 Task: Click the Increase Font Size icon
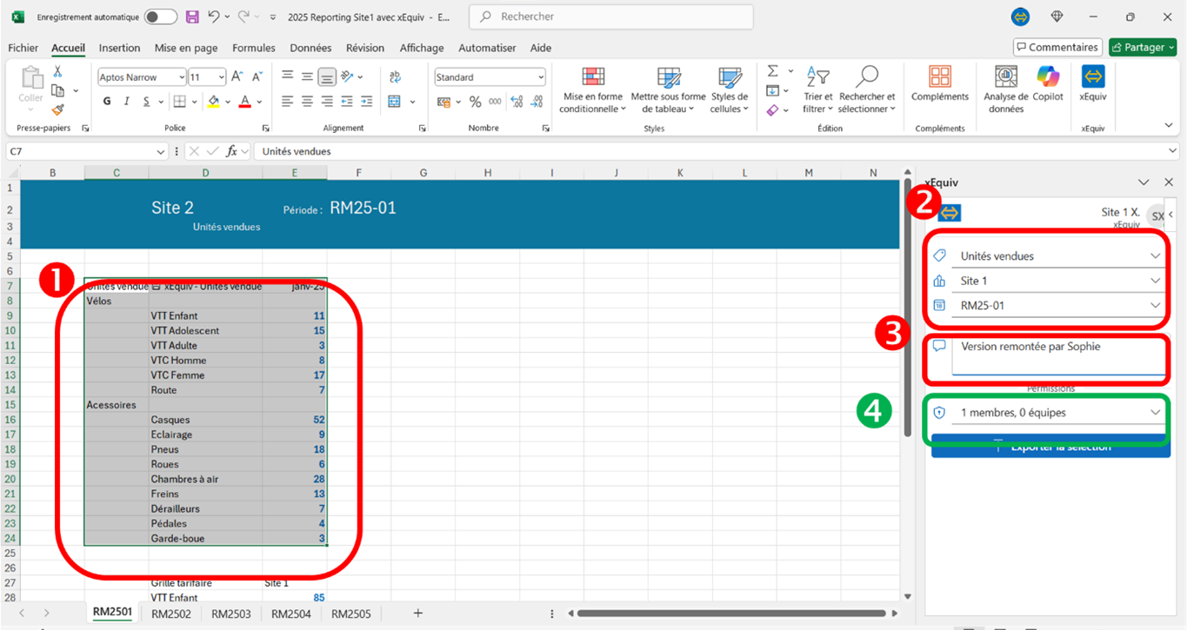pyautogui.click(x=237, y=77)
